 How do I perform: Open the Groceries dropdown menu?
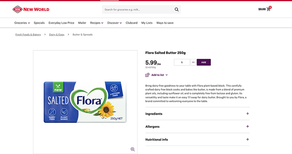(x=22, y=23)
